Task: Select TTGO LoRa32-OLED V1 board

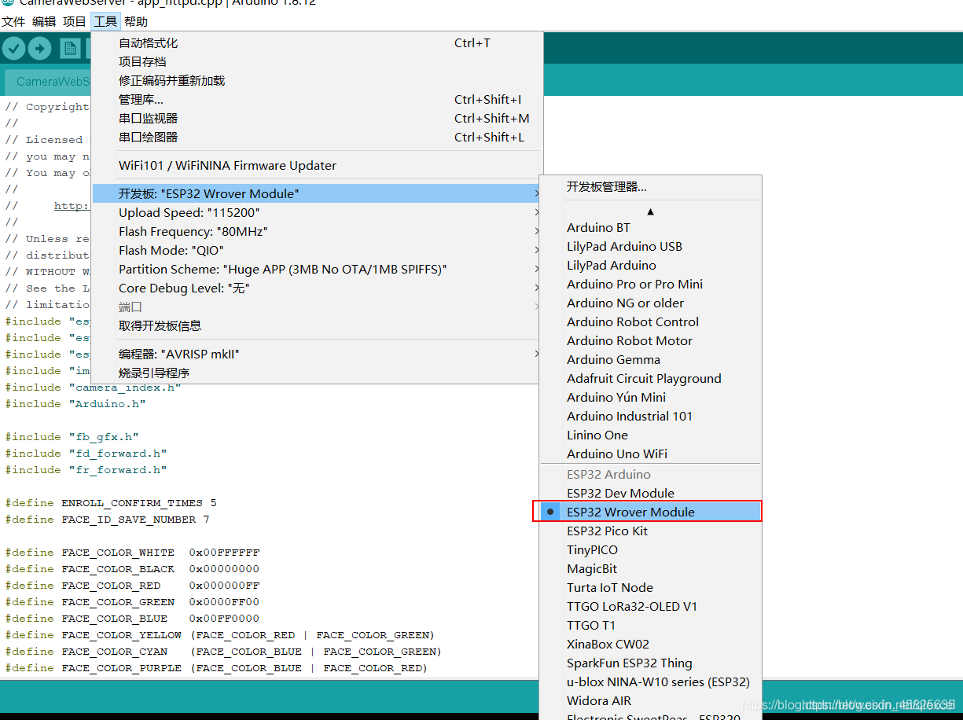Action: point(650,607)
